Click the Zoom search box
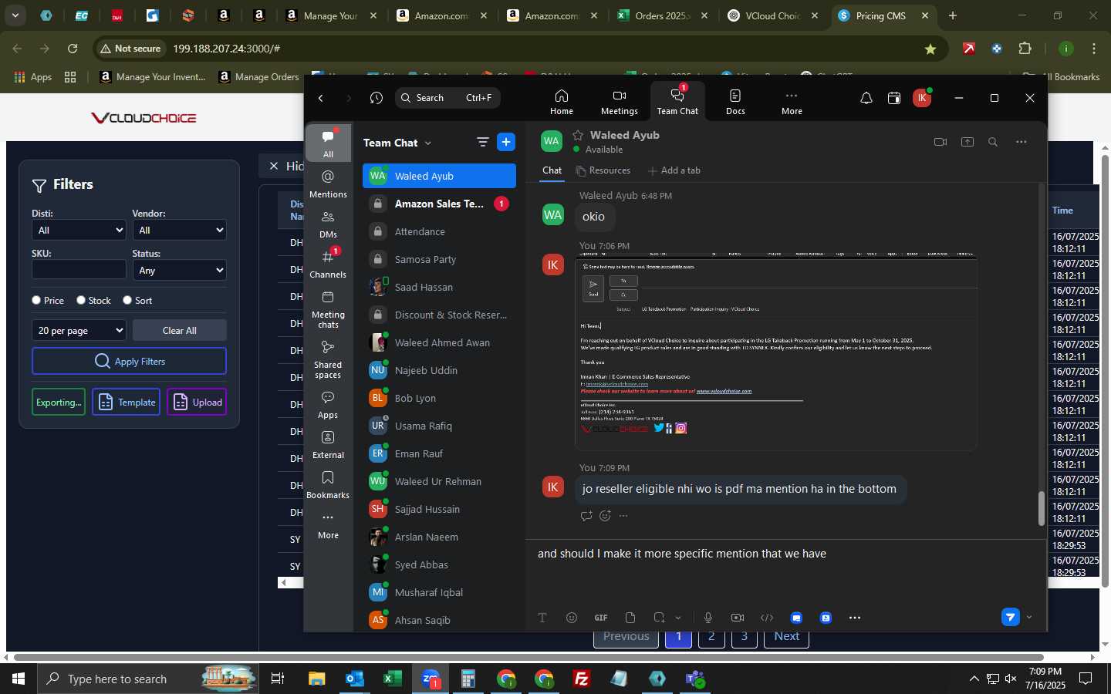 pyautogui.click(x=447, y=98)
